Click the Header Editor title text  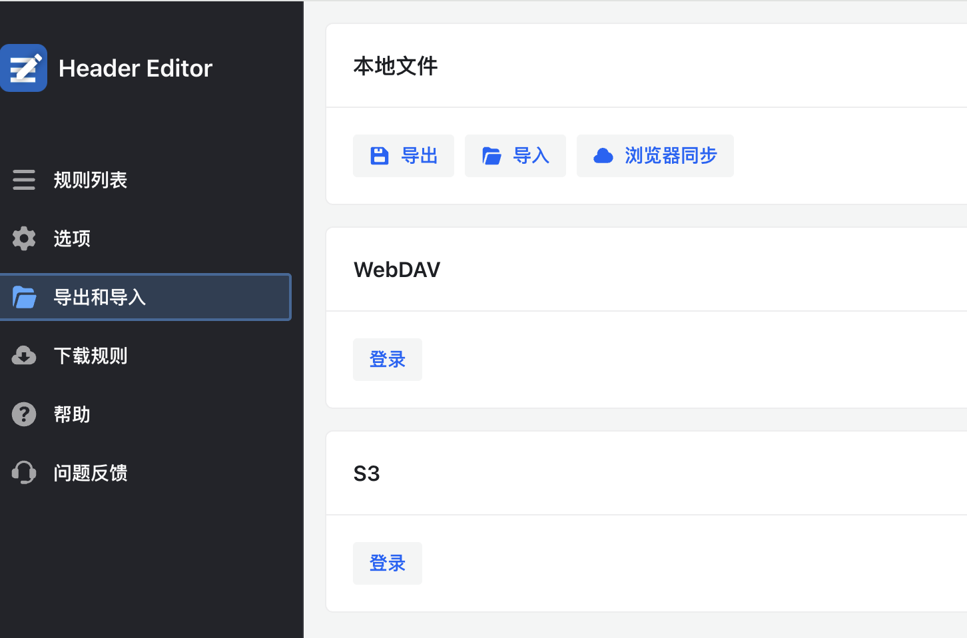coord(136,68)
